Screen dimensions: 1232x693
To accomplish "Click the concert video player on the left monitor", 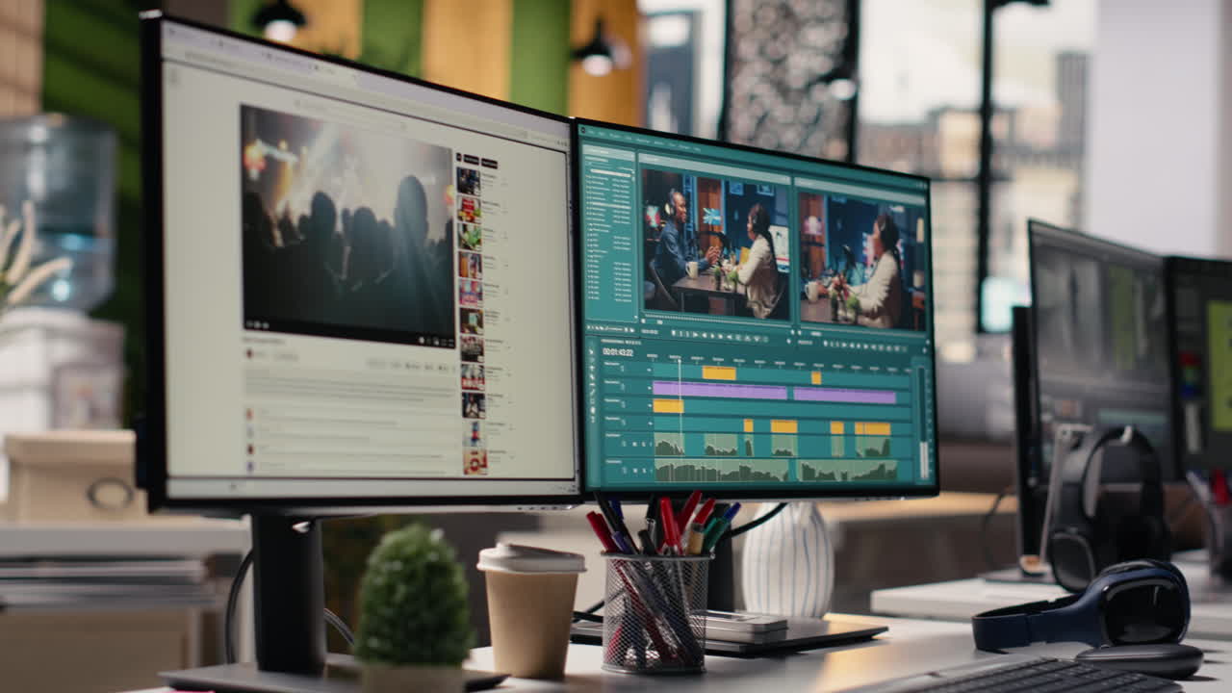I will [347, 227].
